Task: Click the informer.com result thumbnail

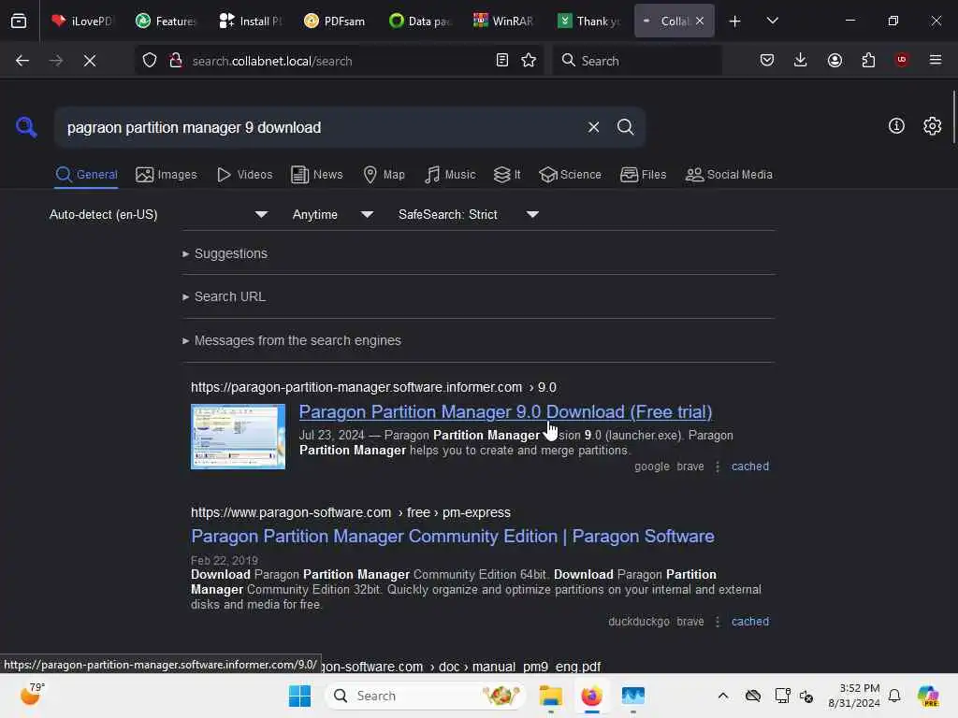Action: [x=238, y=437]
